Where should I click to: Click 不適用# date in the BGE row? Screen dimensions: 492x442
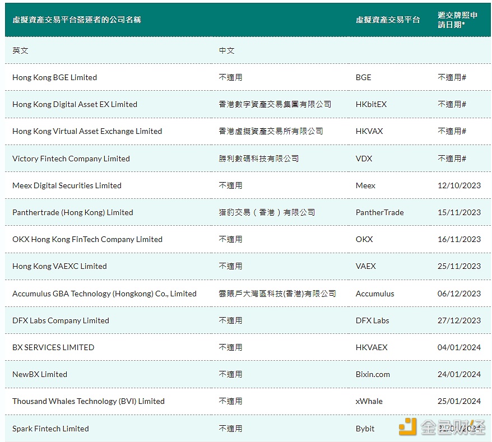click(452, 77)
